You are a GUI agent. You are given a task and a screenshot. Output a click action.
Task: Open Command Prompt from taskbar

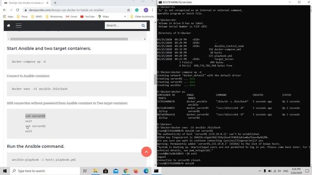(x=156, y=171)
